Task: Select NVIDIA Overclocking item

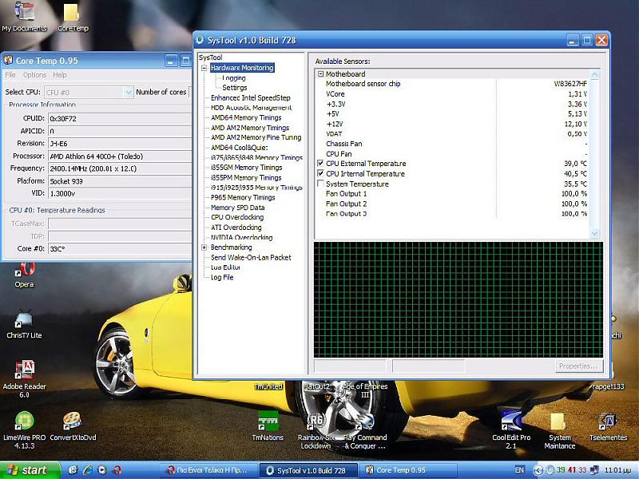Action: click(242, 237)
